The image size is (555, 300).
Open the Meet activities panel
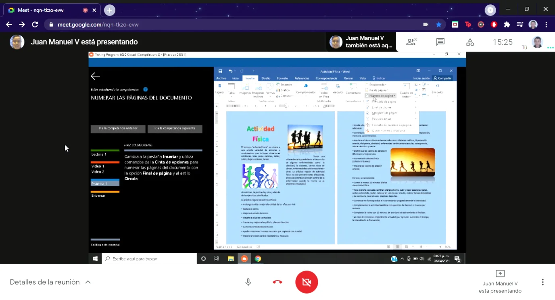click(x=470, y=42)
